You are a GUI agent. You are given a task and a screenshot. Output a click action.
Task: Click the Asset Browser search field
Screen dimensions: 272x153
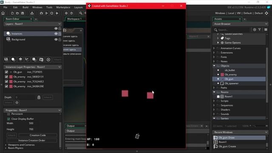(233, 30)
